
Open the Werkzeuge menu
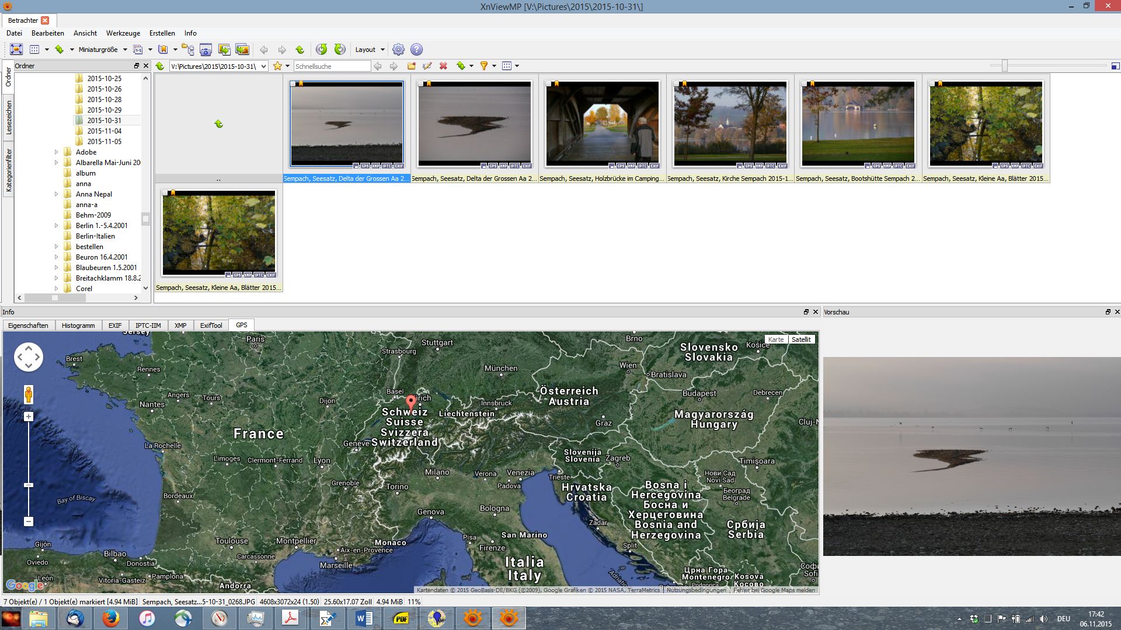pos(123,33)
